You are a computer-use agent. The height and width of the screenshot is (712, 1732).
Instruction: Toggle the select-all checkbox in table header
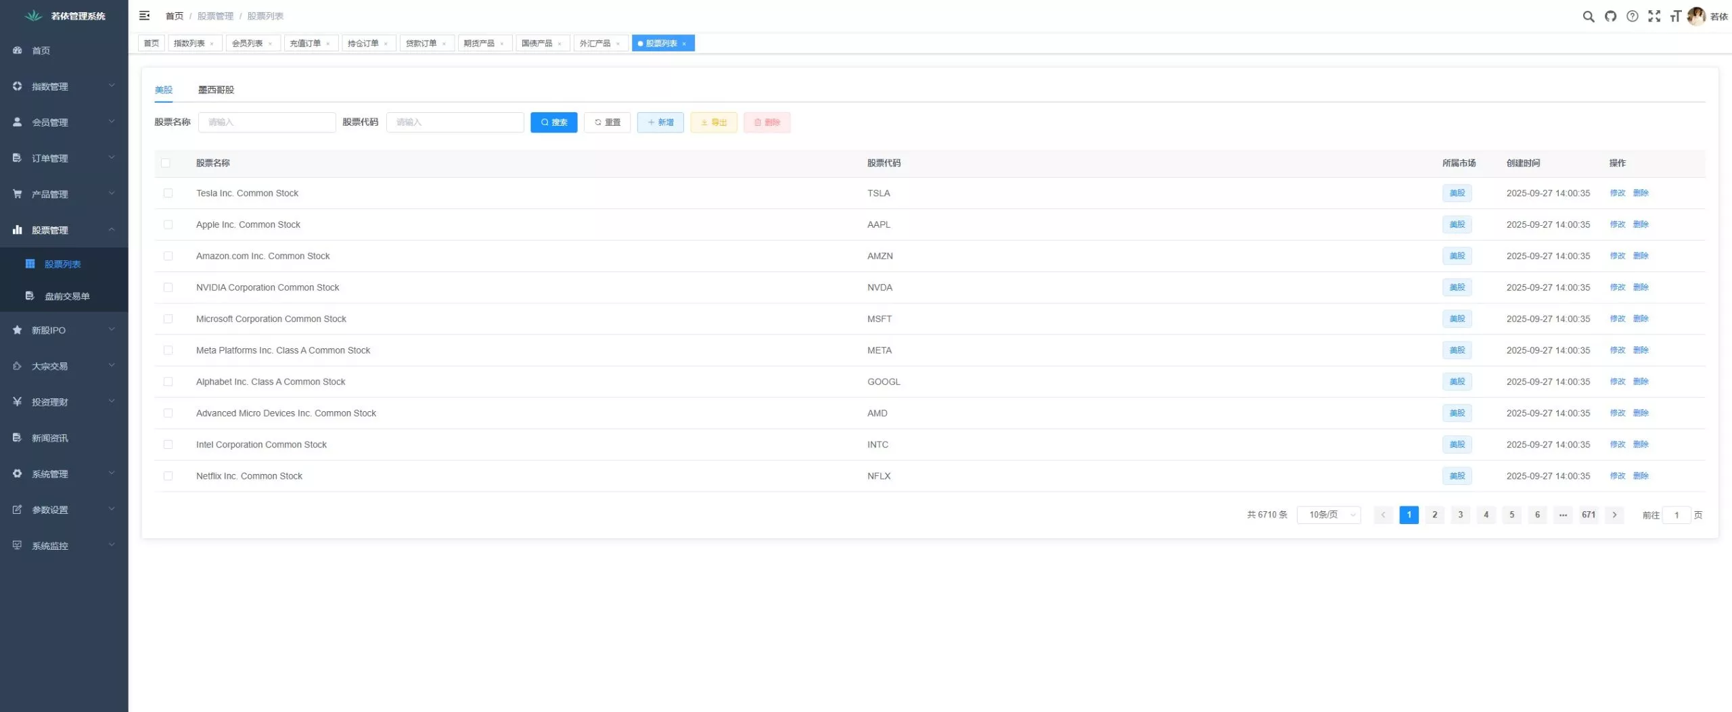pyautogui.click(x=166, y=163)
